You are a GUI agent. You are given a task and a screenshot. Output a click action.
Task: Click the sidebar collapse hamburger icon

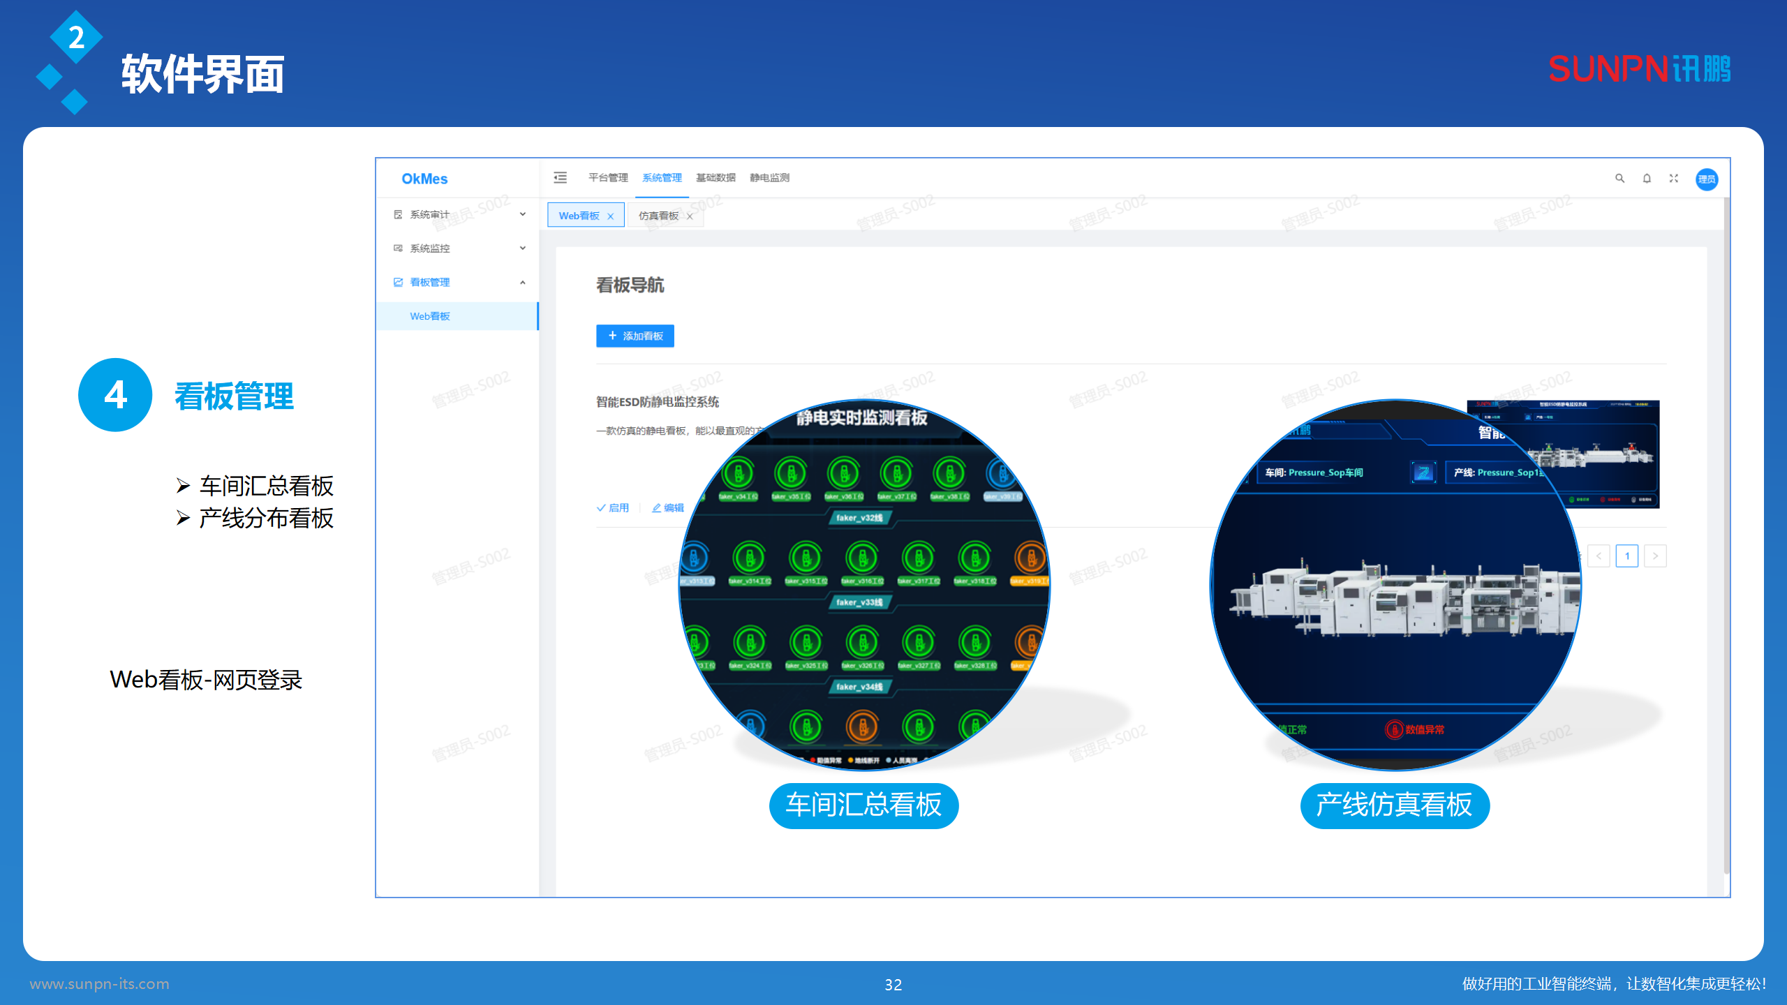pyautogui.click(x=560, y=178)
